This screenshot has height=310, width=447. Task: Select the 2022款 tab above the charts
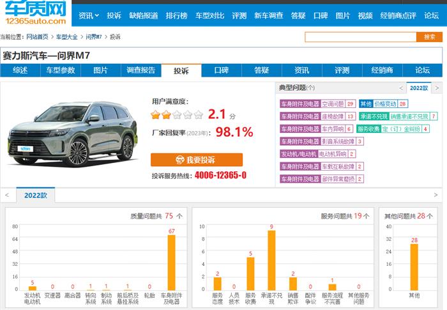click(x=36, y=195)
